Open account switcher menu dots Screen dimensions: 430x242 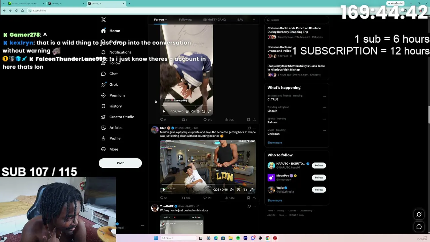pos(142,226)
